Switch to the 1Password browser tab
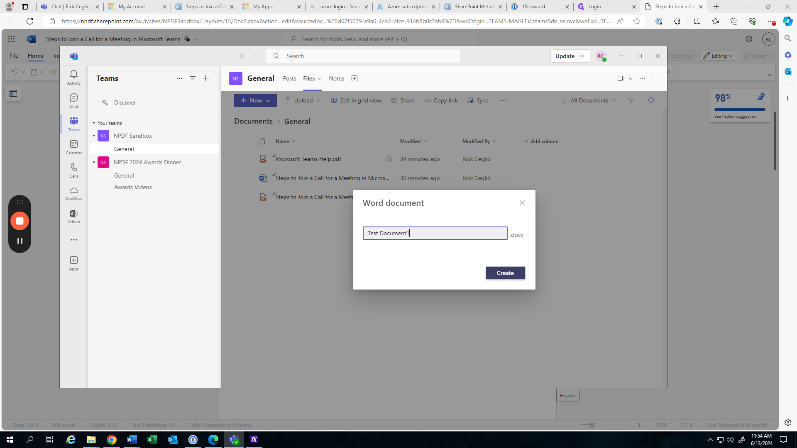Screen dimensions: 797x448 click(x=540, y=7)
